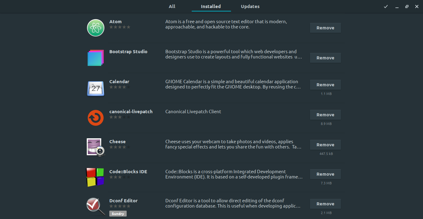Screen dimensions: 423x219
Task: Click Remove for Calendar
Action: click(325, 85)
